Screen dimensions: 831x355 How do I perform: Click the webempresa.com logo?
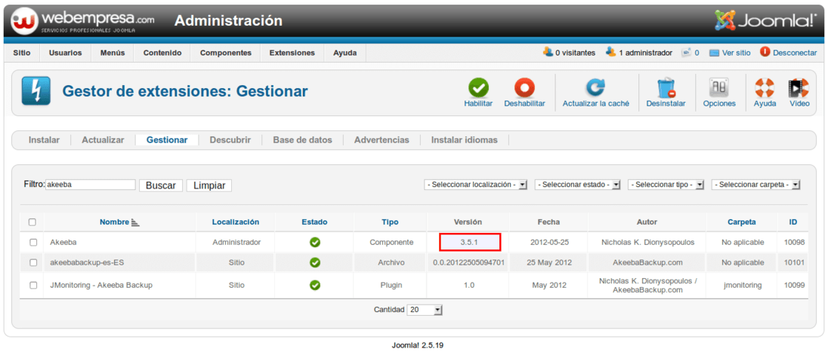pyautogui.click(x=83, y=20)
